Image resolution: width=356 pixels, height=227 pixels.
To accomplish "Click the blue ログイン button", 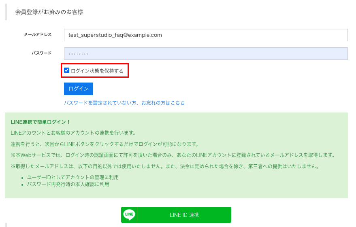I will (79, 89).
